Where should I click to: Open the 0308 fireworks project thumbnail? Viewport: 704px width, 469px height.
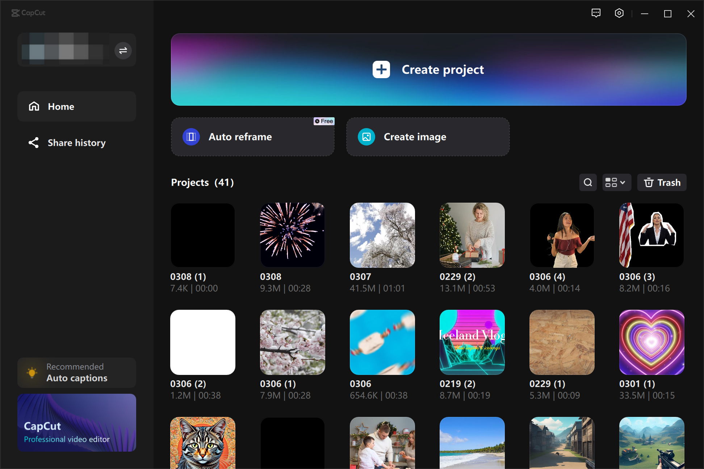[x=292, y=235]
